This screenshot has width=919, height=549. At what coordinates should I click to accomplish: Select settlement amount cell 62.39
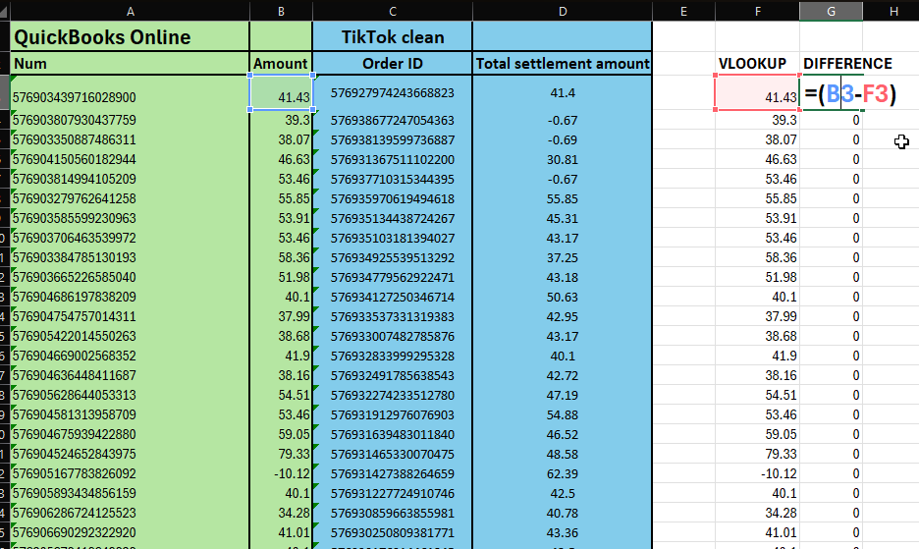(x=562, y=473)
